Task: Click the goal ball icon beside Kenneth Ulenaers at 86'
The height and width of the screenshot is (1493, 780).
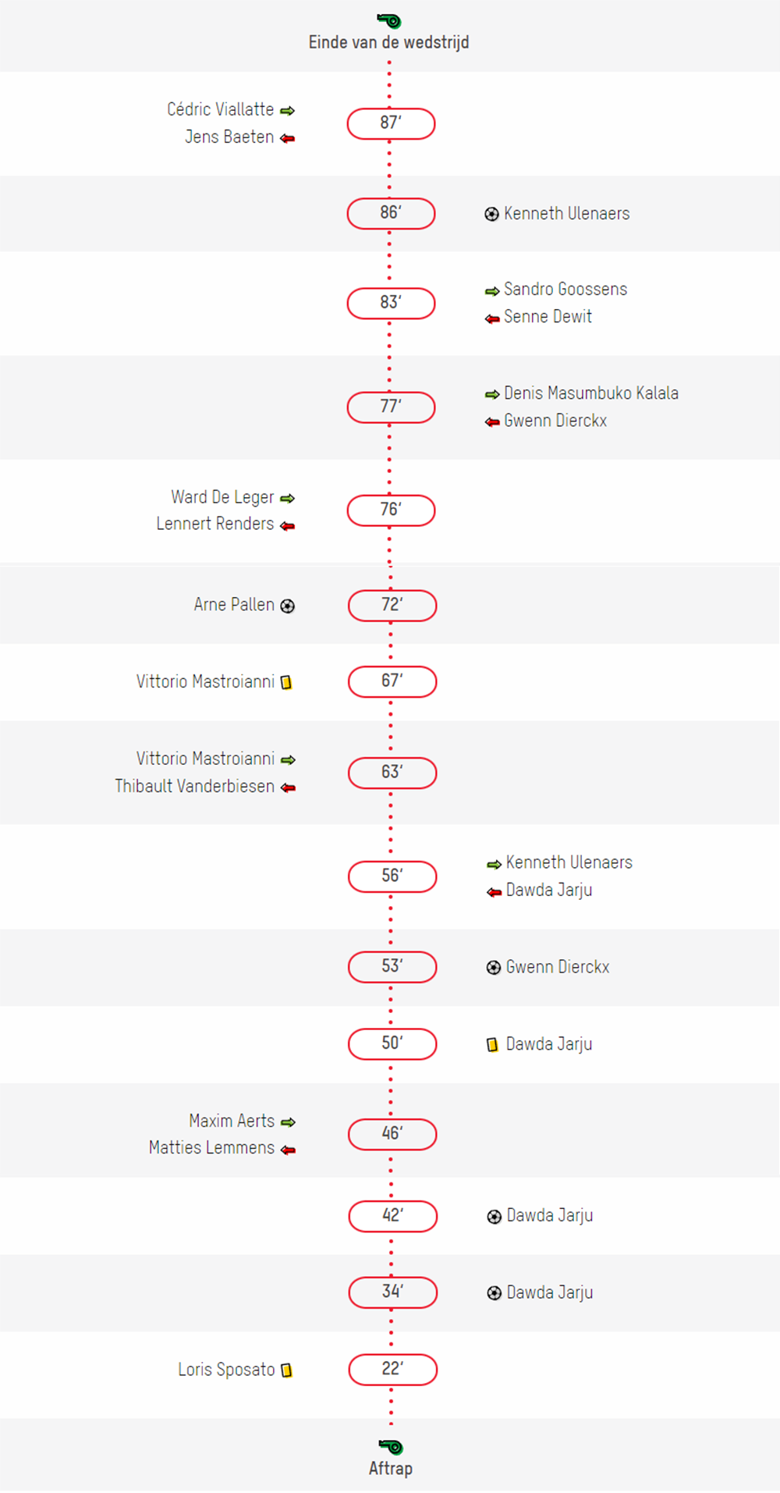Action: 491,214
